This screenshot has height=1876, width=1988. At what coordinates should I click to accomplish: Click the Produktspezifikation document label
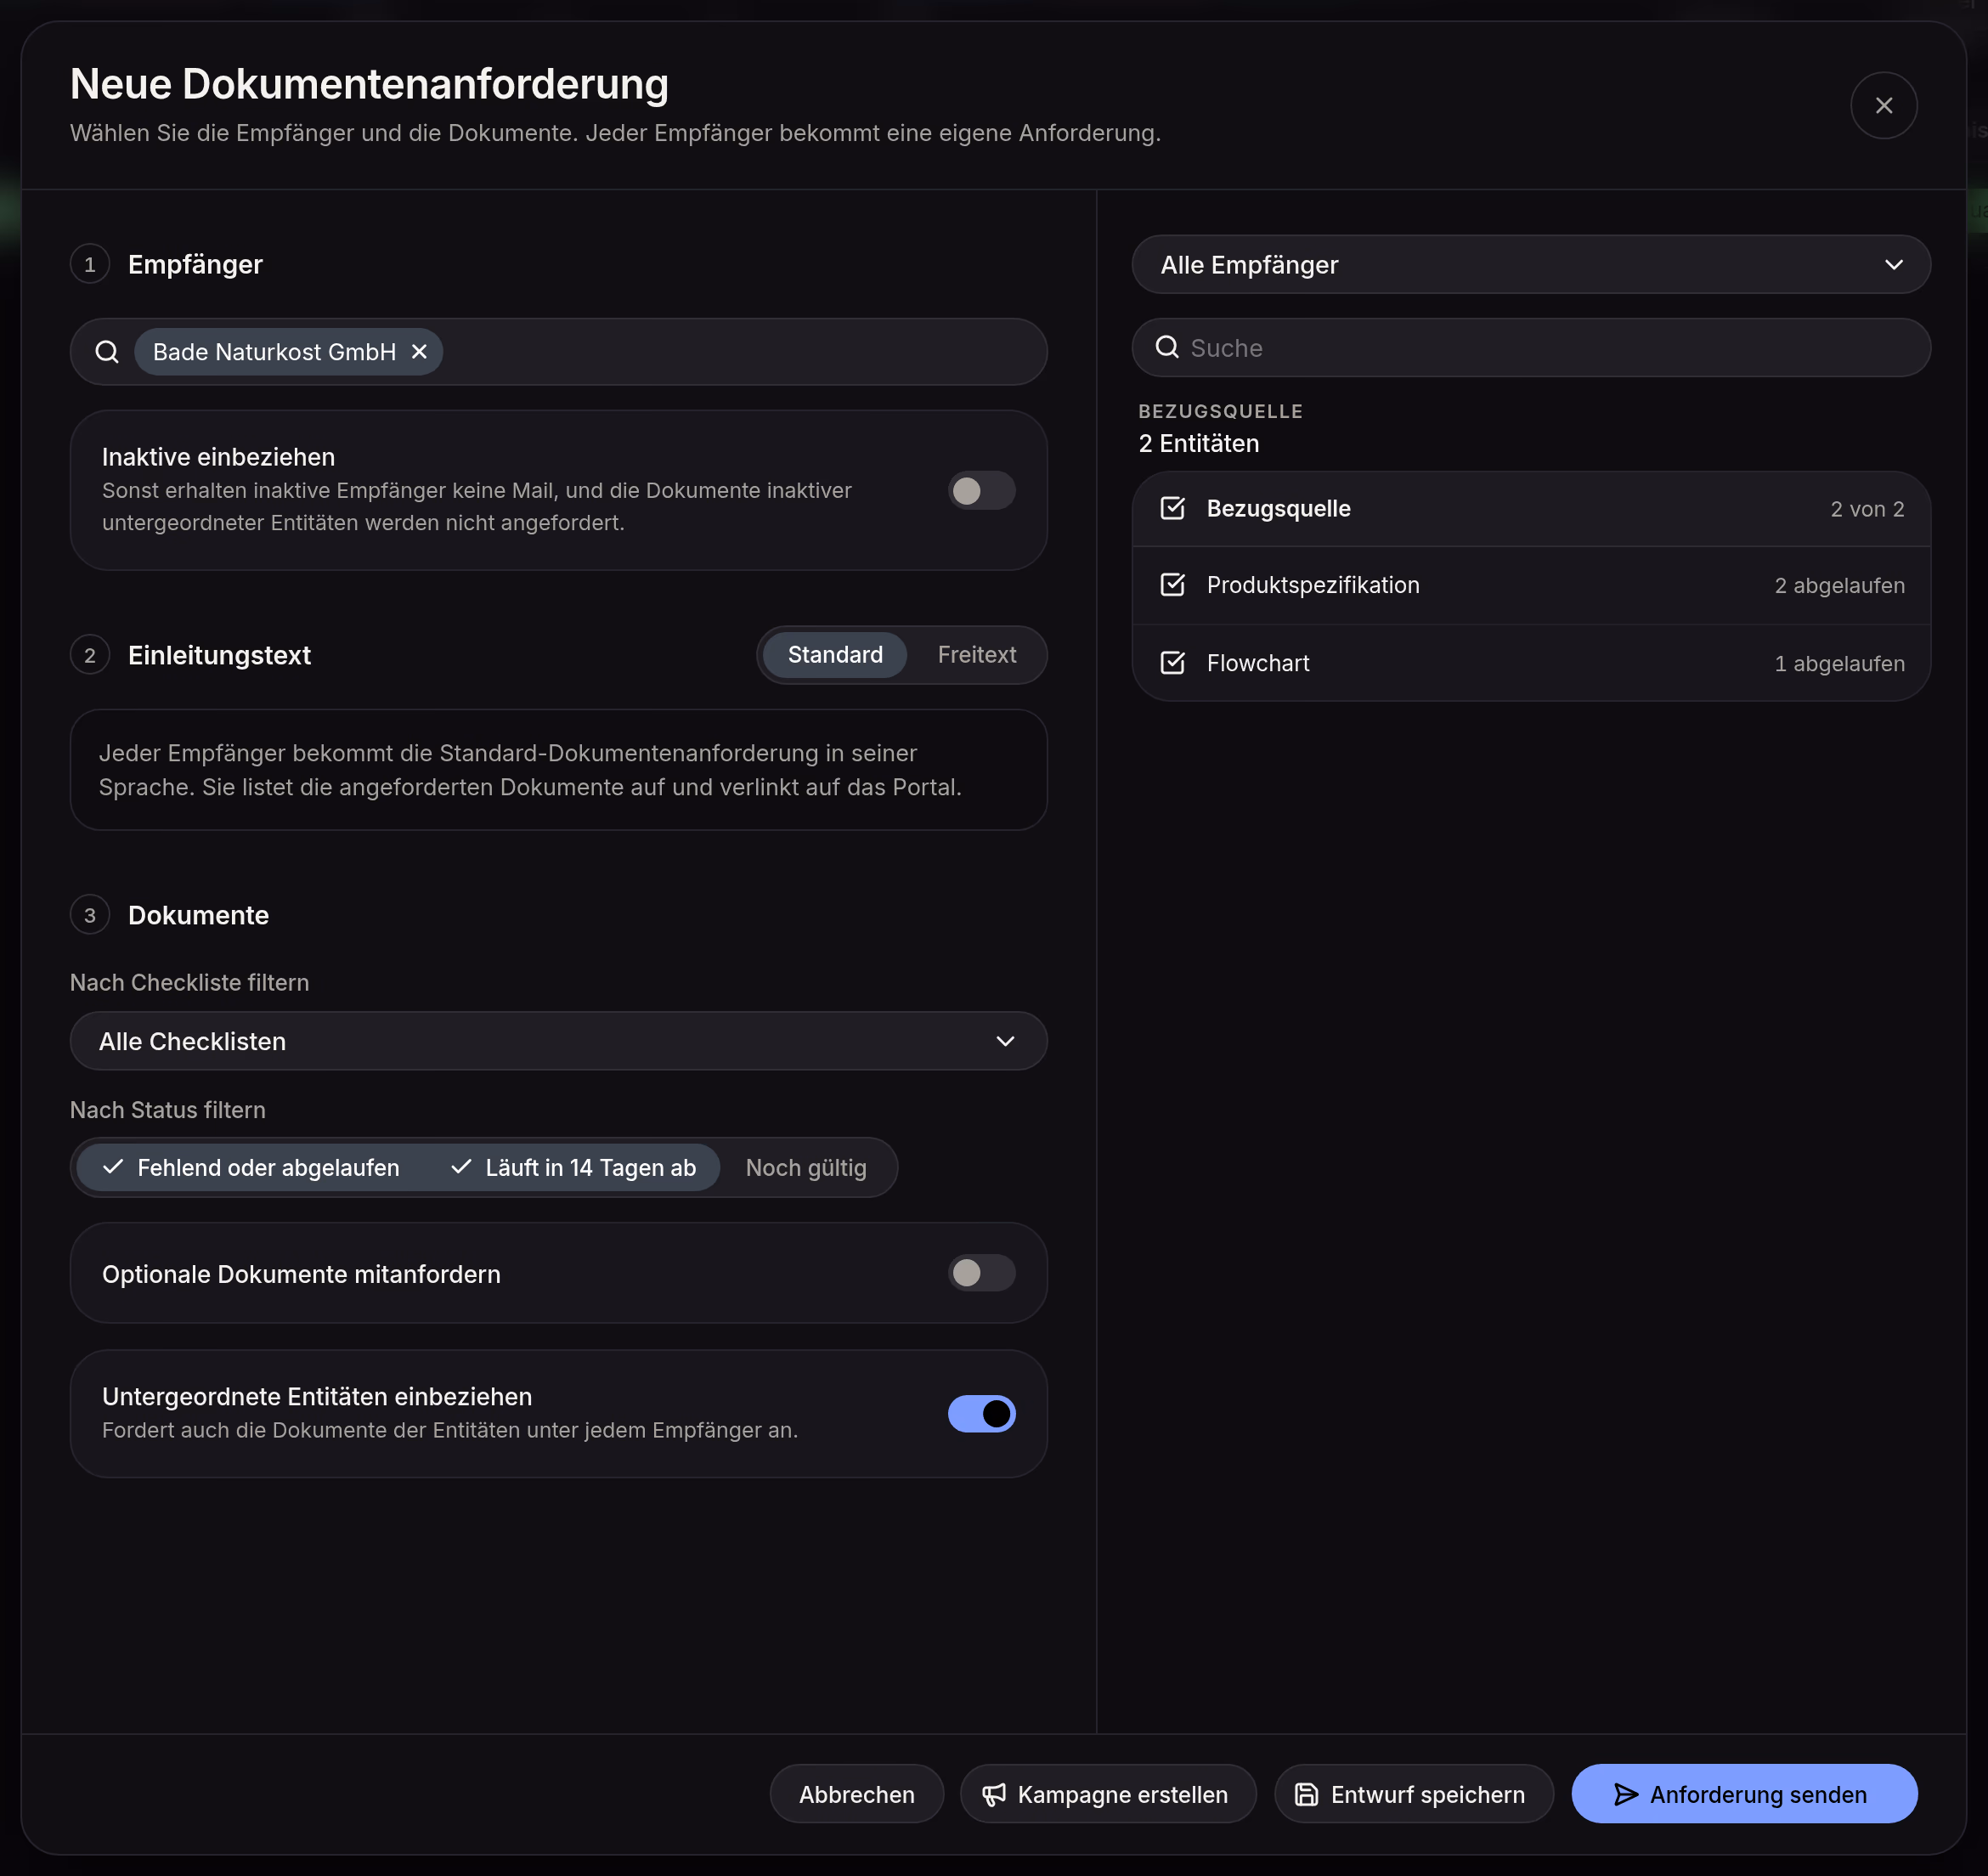1312,585
